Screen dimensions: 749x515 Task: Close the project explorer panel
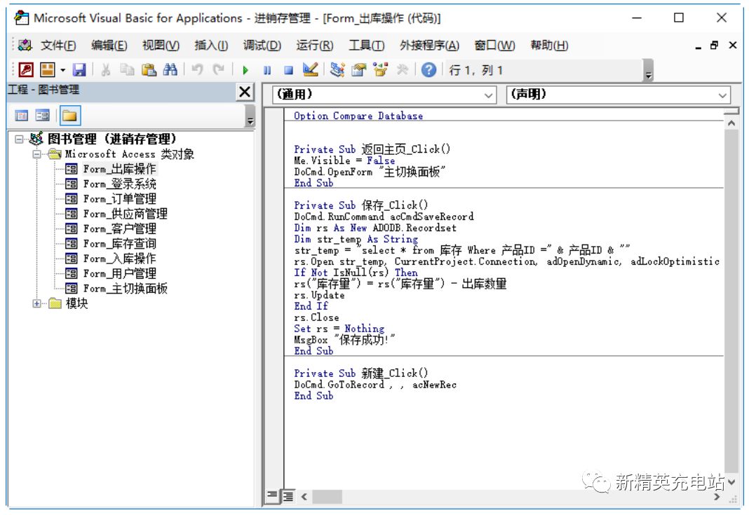point(245,91)
